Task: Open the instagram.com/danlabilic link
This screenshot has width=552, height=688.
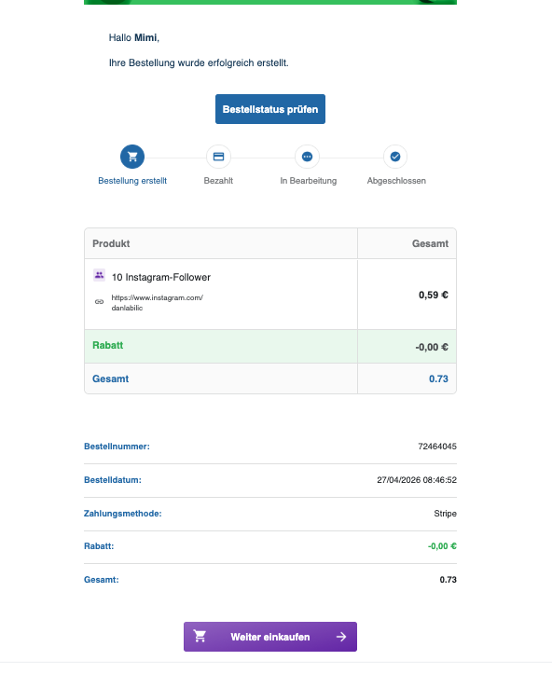Action: coord(157,302)
